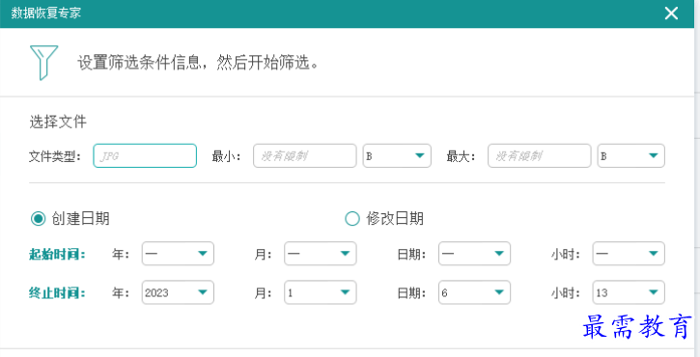Open the 终止时间 year dropdown showing 2023

[178, 292]
